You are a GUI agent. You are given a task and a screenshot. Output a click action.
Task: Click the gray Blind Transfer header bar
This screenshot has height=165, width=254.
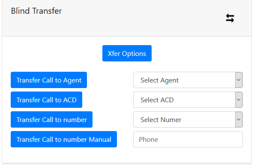(x=127, y=18)
